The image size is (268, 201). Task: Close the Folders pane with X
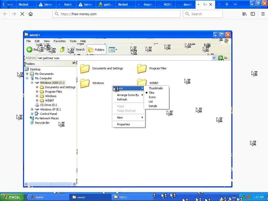coord(74,63)
